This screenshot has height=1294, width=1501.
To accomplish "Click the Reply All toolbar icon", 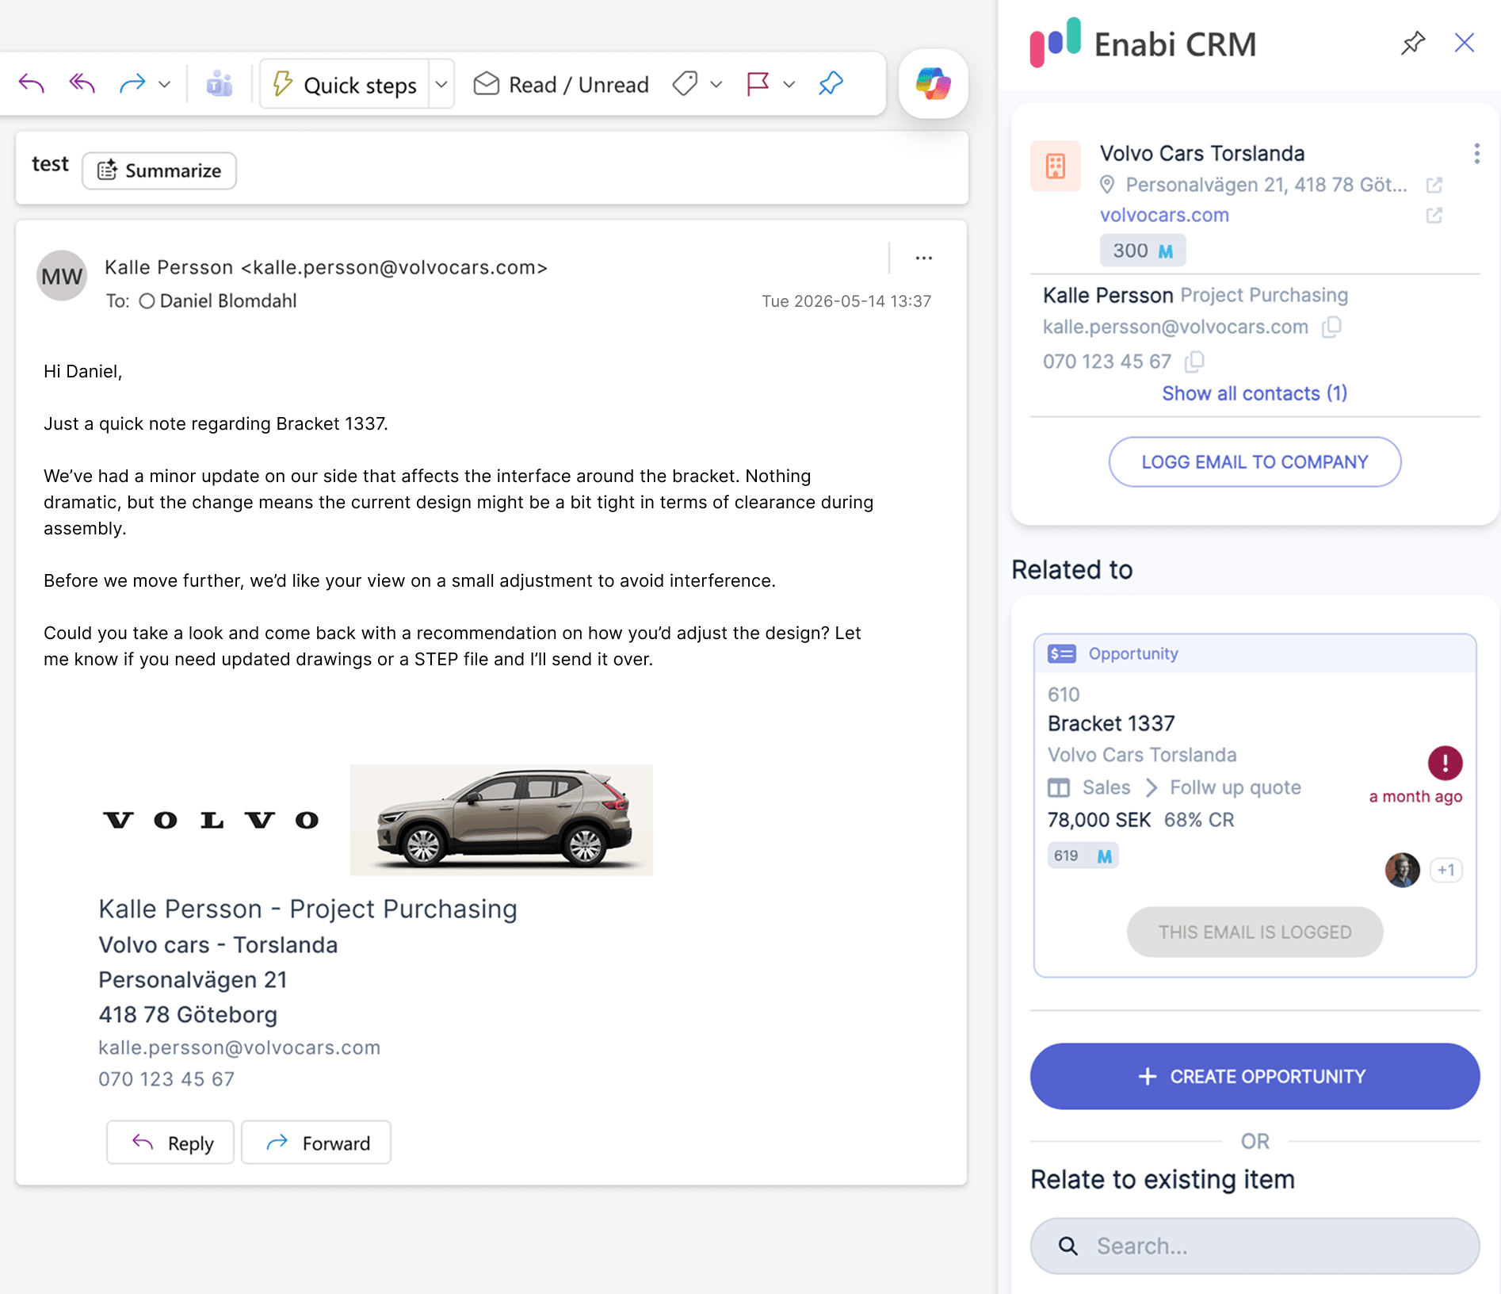I will pyautogui.click(x=82, y=83).
